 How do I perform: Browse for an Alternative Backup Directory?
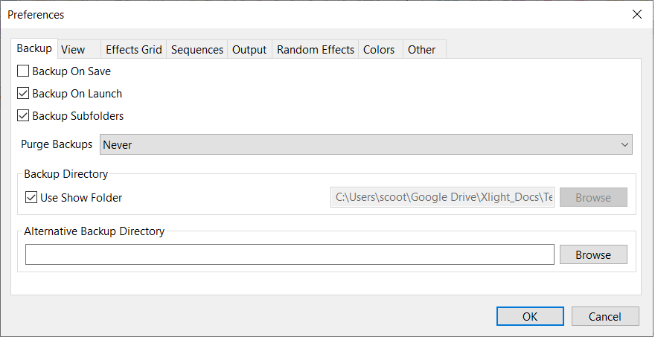[x=593, y=254]
